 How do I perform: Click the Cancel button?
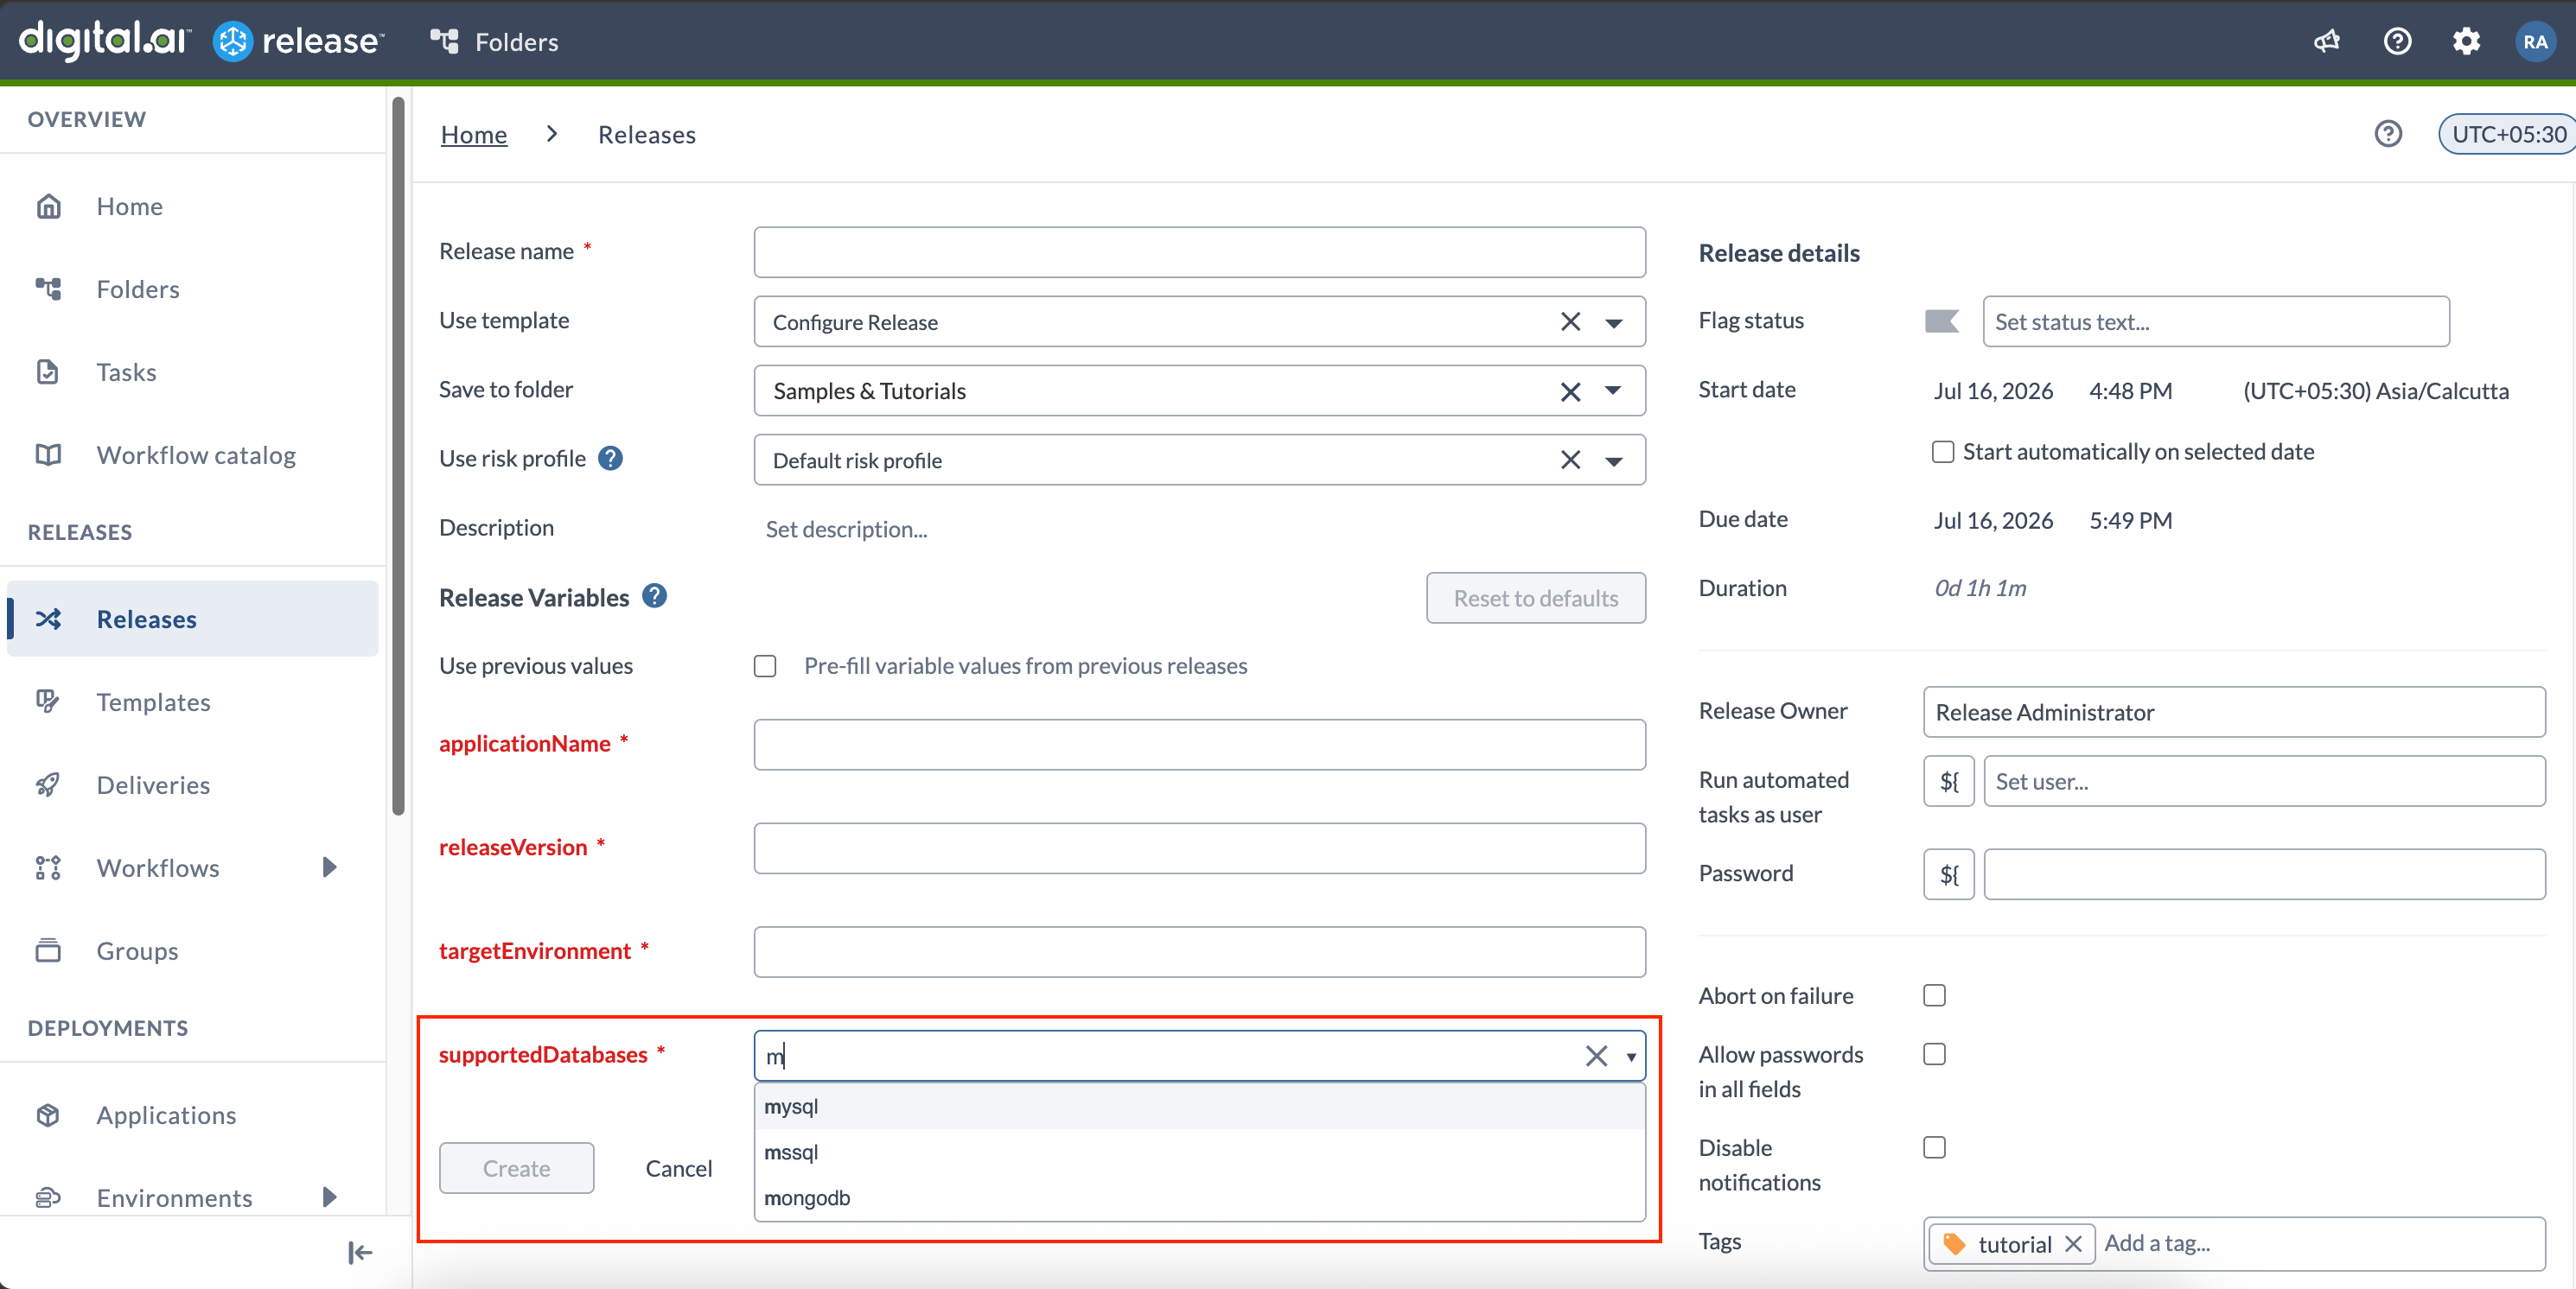pyautogui.click(x=678, y=1167)
